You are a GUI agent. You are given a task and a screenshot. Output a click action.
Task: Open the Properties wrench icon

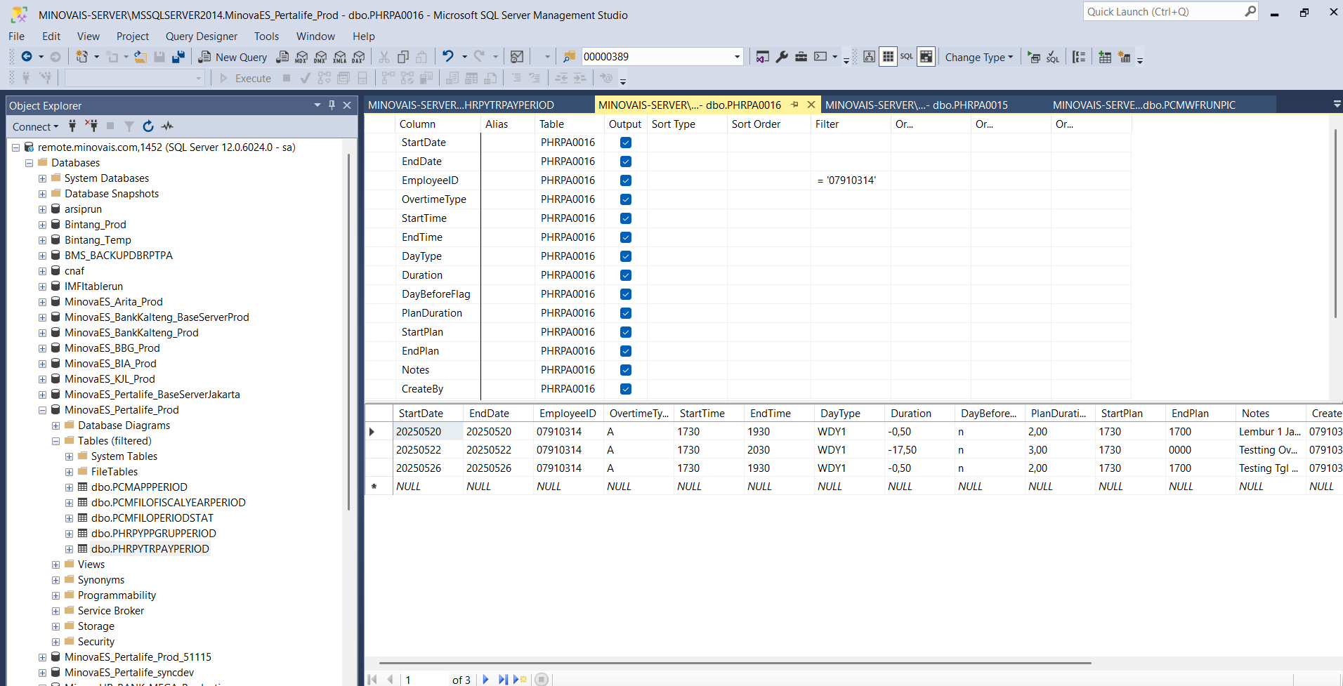tap(782, 57)
